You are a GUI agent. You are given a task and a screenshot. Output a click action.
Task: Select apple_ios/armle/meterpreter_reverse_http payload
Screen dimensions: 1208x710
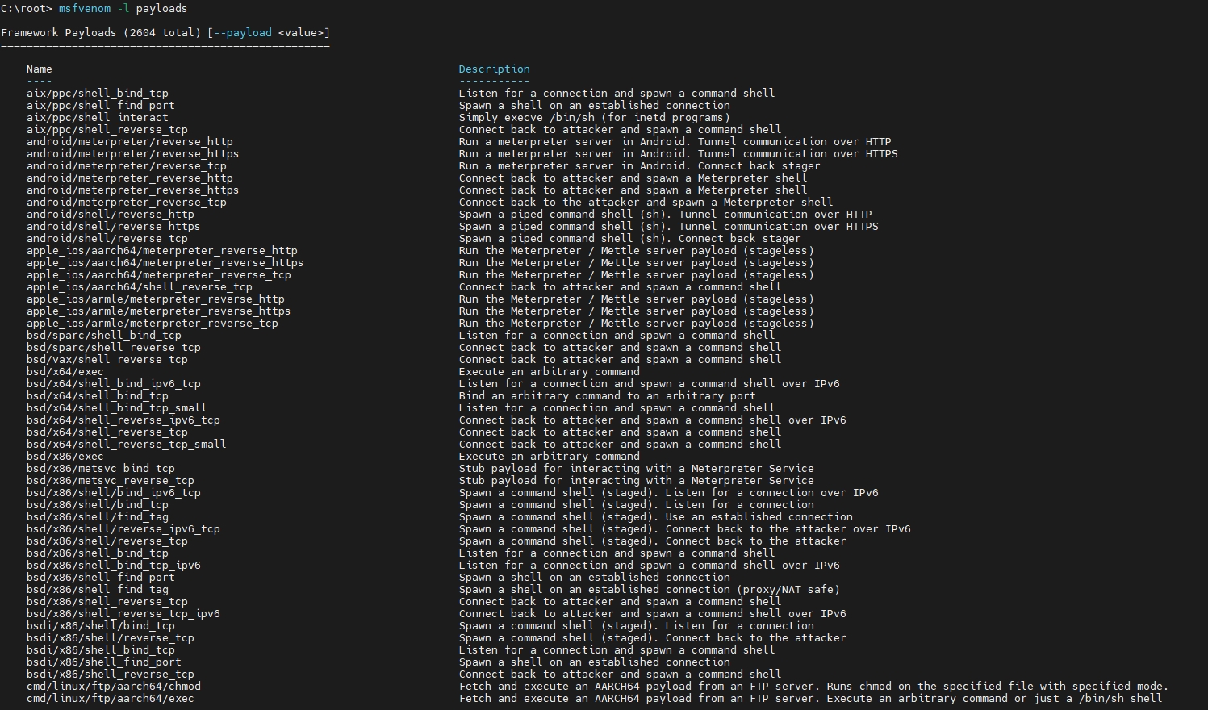click(156, 299)
